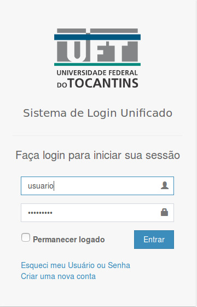Click the blue stripe of the UFT logo
The width and height of the screenshot is (197, 307).
tap(97, 37)
